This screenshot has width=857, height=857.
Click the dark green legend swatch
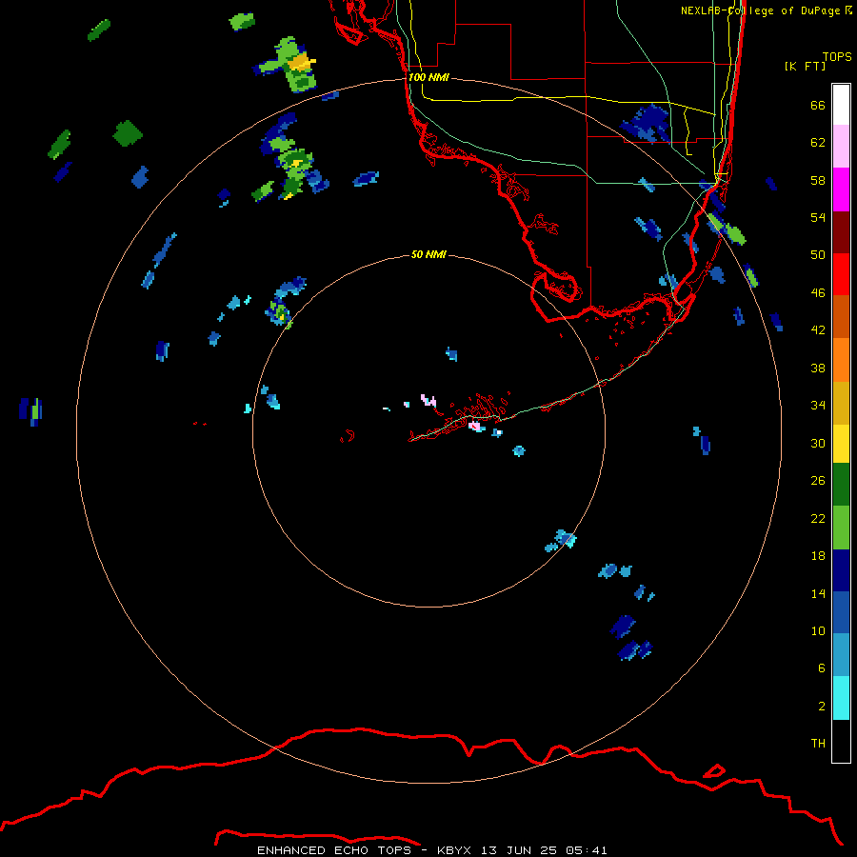coord(841,485)
